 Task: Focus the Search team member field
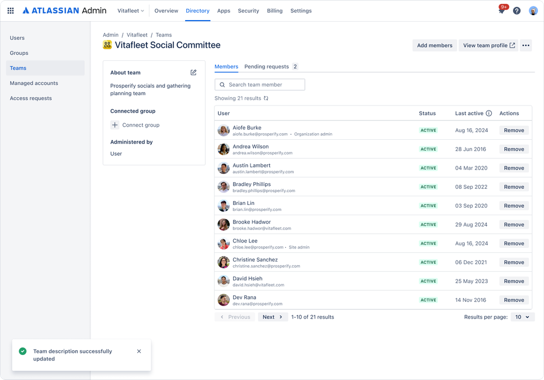(x=260, y=85)
